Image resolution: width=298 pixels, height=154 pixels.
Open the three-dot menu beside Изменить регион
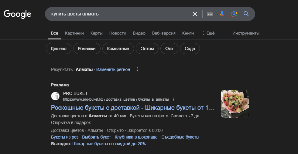pyautogui.click(x=138, y=69)
